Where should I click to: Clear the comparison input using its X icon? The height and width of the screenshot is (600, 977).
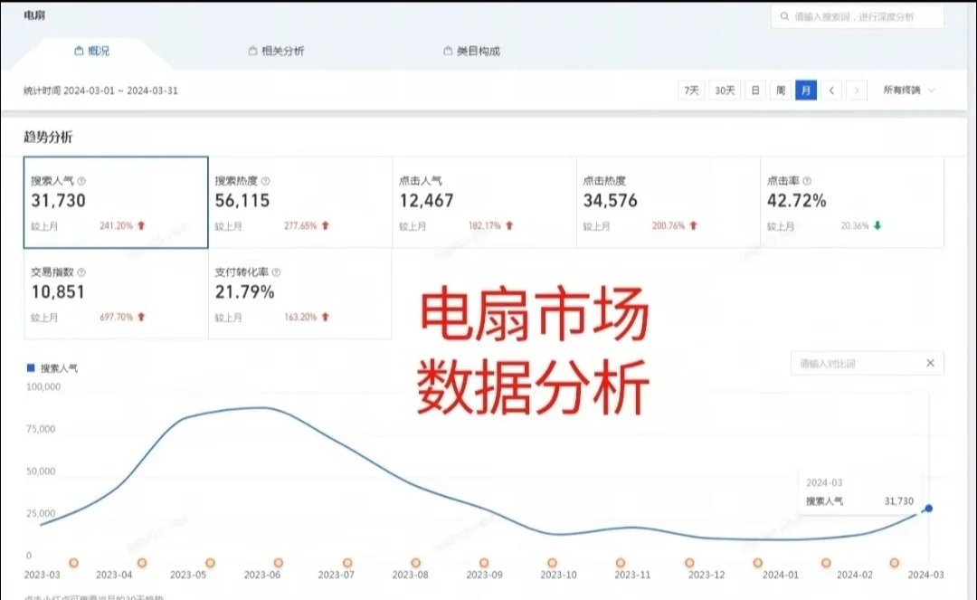pyautogui.click(x=930, y=363)
